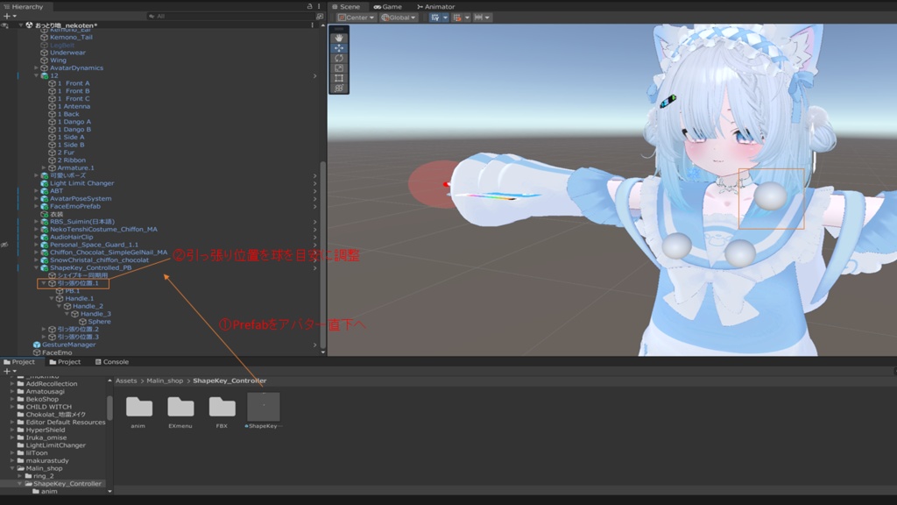Switch to the Game tab
Viewport: 897px width, 505px height.
[x=388, y=7]
